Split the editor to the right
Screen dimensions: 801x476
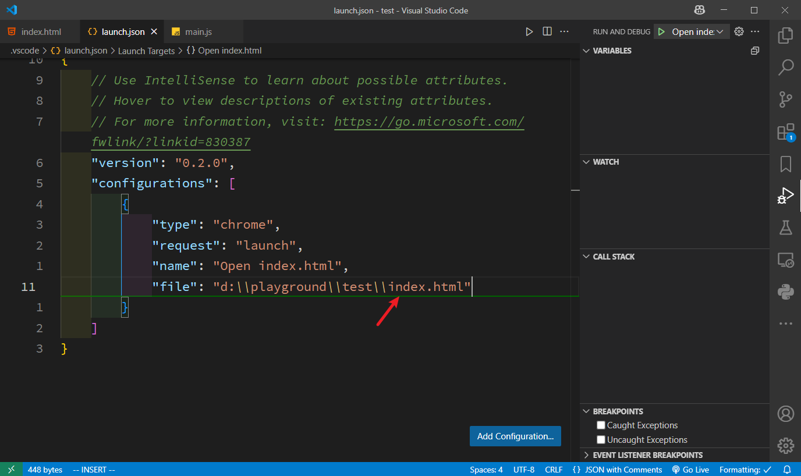pyautogui.click(x=547, y=31)
